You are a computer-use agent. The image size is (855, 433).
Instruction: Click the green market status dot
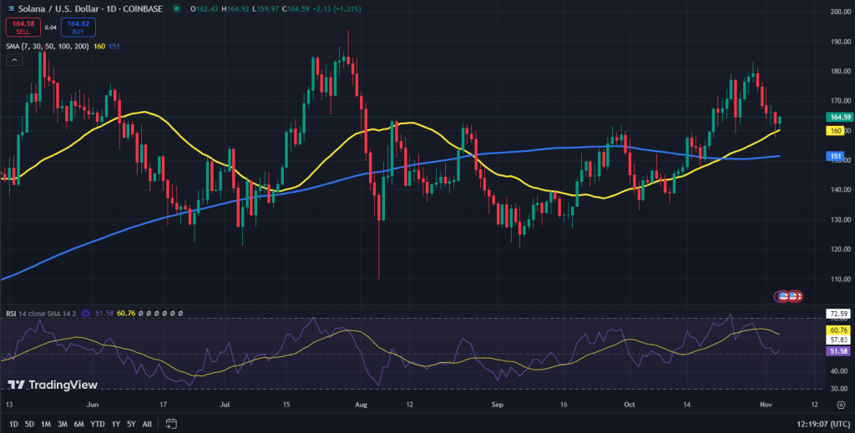175,8
